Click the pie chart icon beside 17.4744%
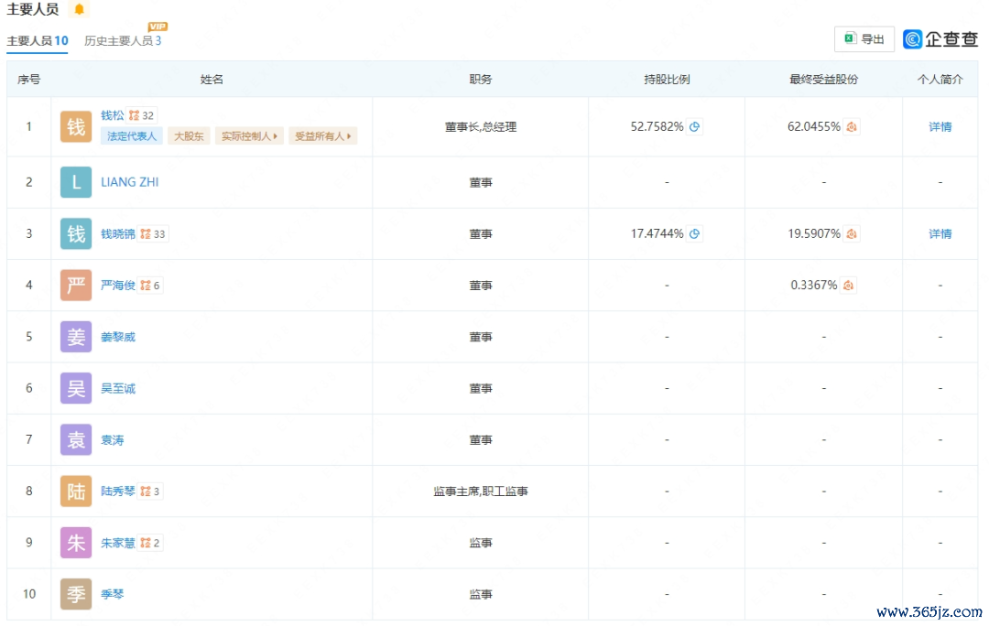Viewport: 989px width, 626px height. point(695,234)
